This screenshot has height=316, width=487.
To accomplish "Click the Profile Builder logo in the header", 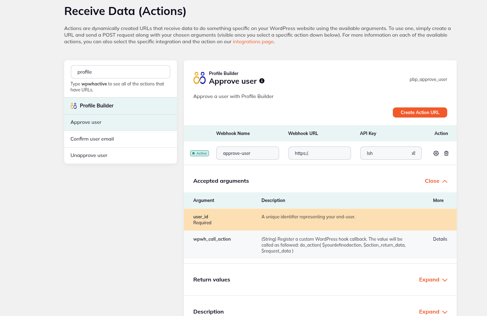I will [x=199, y=77].
